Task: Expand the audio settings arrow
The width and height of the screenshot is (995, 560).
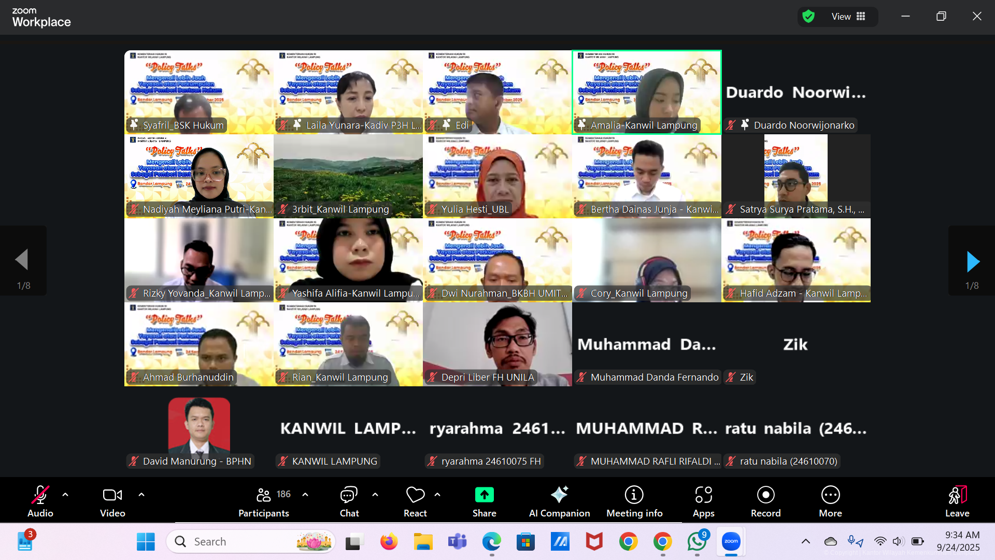Action: point(65,495)
